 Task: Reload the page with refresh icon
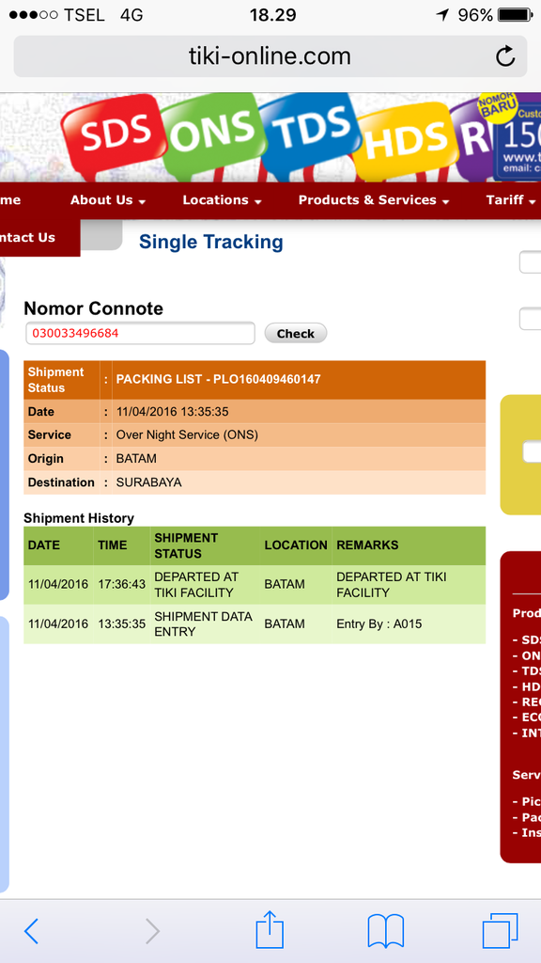click(x=504, y=56)
